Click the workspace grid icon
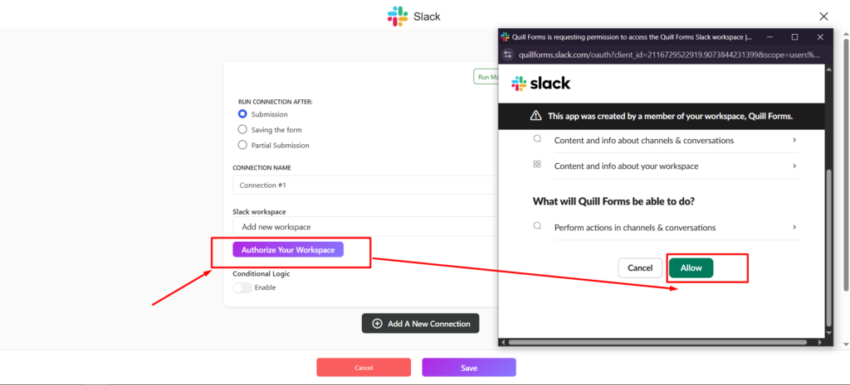850x385 pixels. coord(537,164)
